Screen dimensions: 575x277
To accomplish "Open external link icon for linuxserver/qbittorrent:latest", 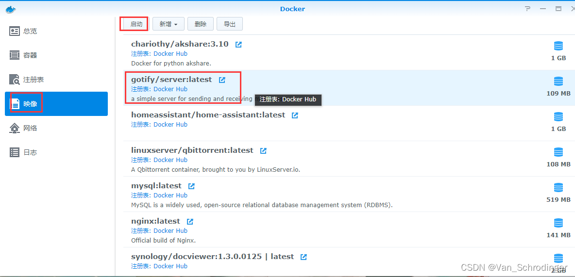I will [263, 151].
